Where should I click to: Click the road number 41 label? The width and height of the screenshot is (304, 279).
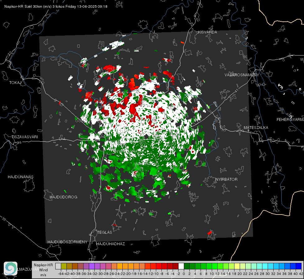(x=236, y=91)
